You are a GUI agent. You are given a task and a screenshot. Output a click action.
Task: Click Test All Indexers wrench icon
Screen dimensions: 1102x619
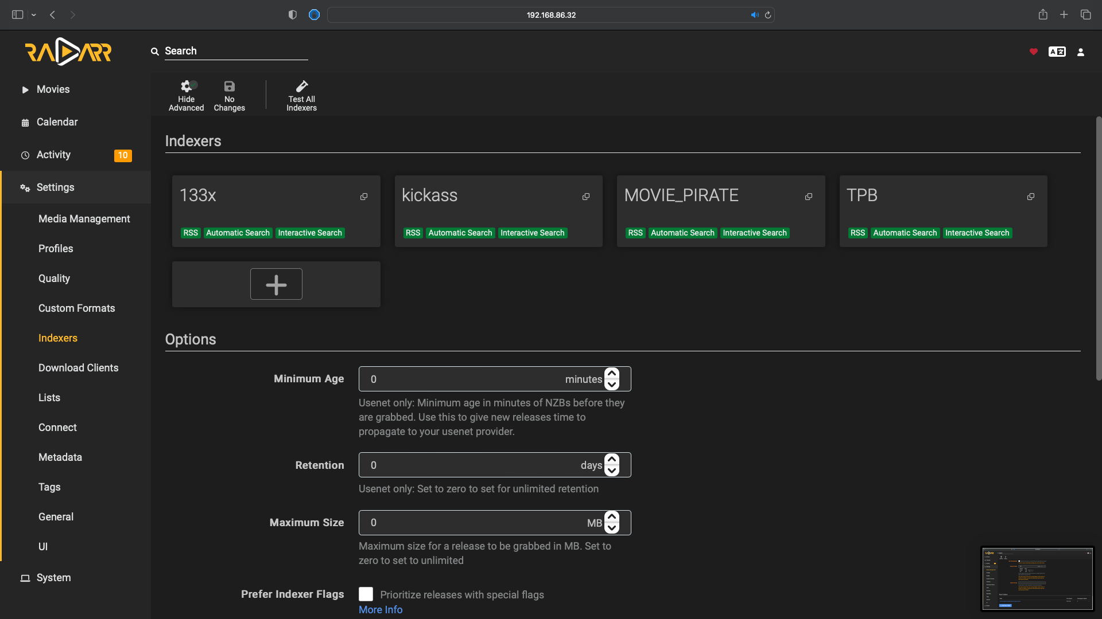point(301,87)
